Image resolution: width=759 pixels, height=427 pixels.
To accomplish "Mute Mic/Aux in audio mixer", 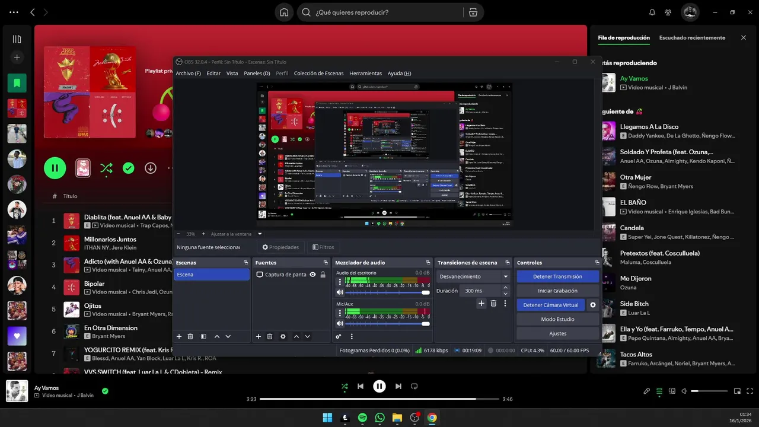I will click(340, 324).
